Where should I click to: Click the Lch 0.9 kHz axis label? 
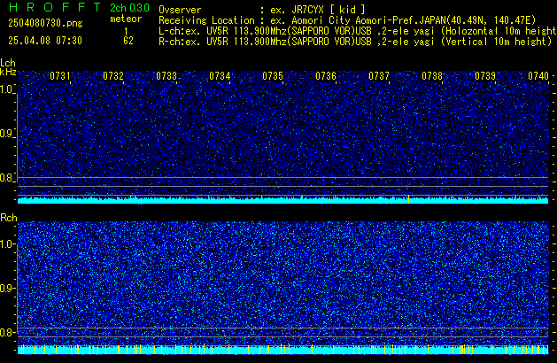(7, 134)
